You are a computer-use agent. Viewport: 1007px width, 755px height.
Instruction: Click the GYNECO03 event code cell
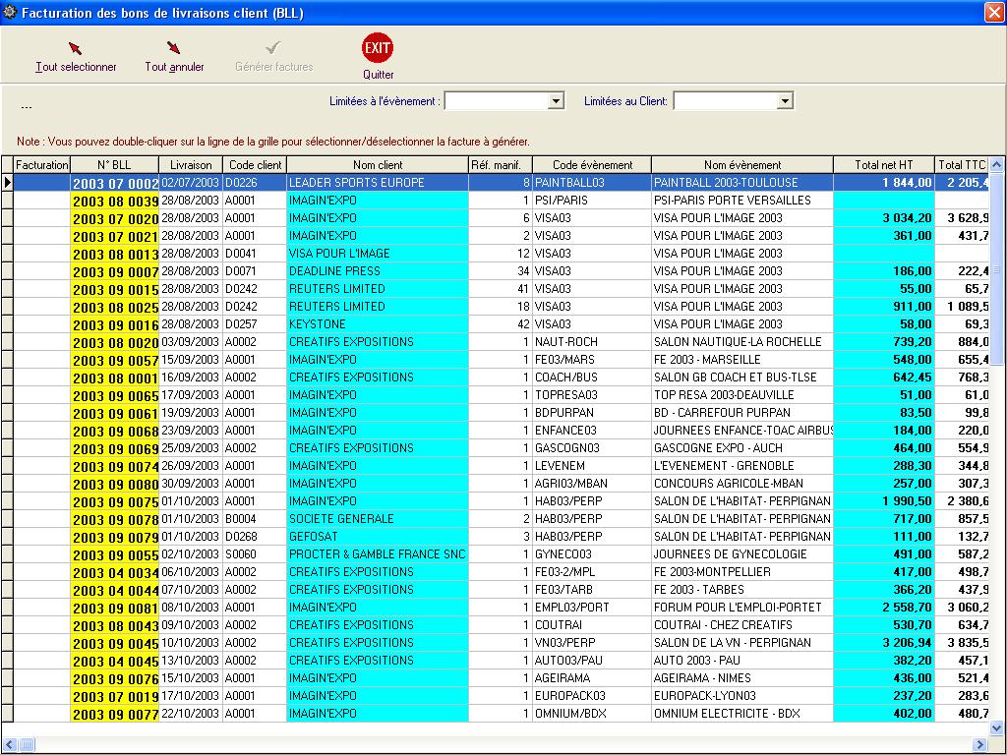(592, 554)
